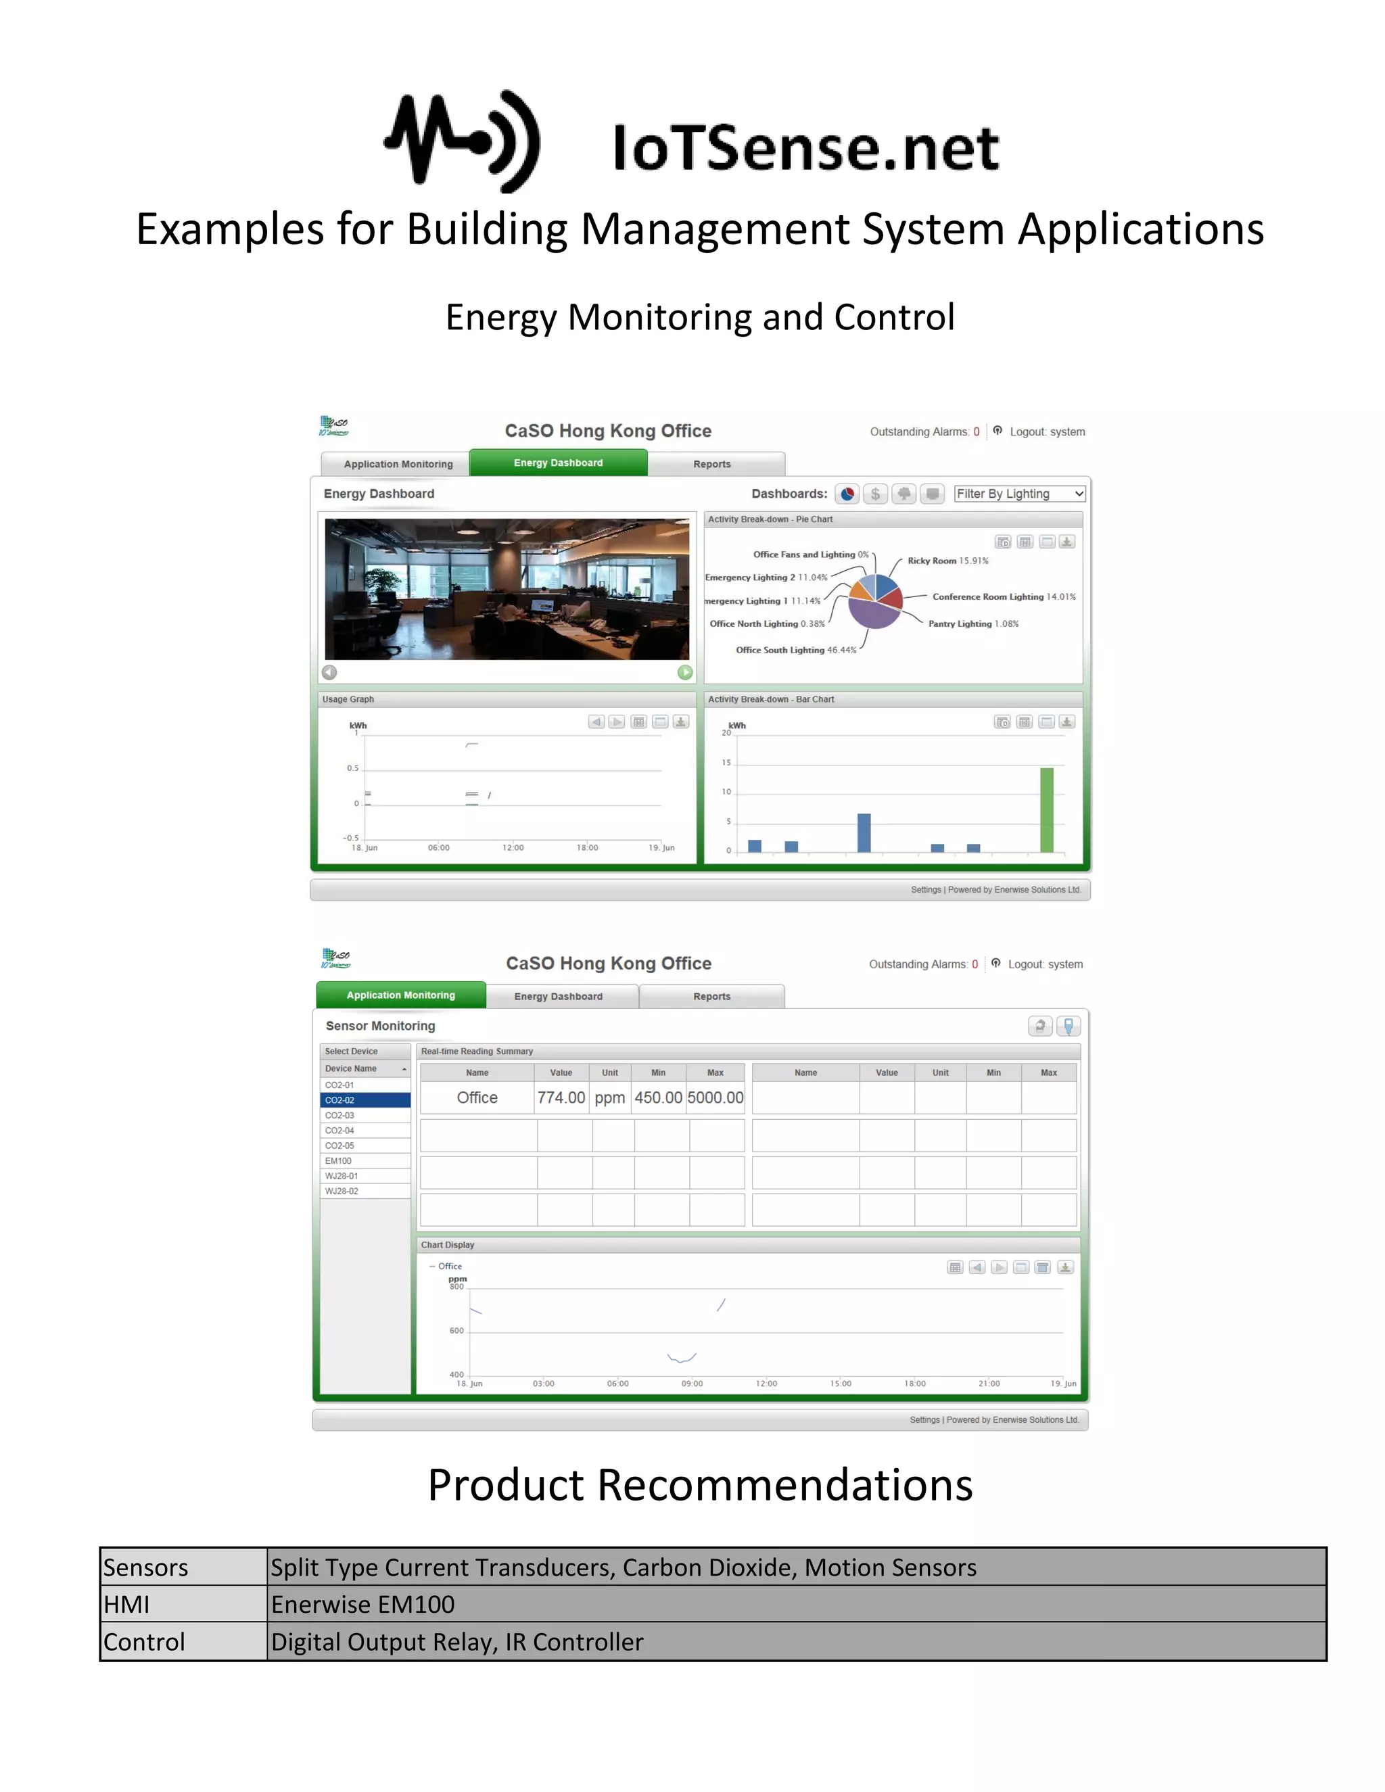The width and height of the screenshot is (1385, 1792).
Task: Upper screenshot: open the Reports tab
Action: (x=712, y=465)
